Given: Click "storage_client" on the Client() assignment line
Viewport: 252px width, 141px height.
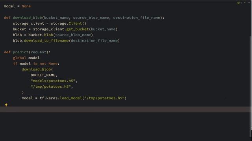Looking at the screenshot, I should point(28,23).
